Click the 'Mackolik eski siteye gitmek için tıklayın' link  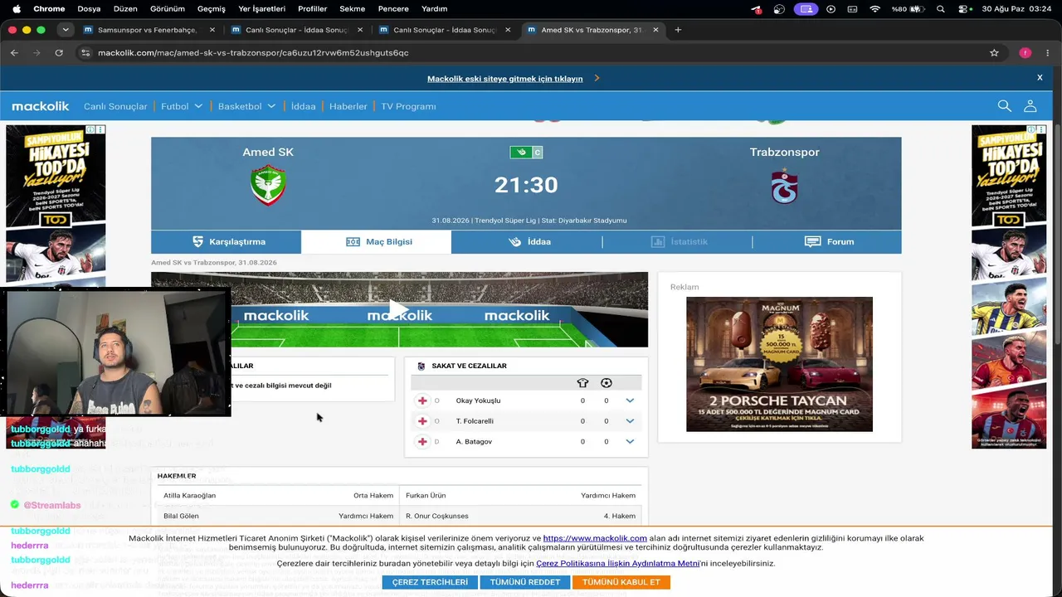tap(505, 79)
